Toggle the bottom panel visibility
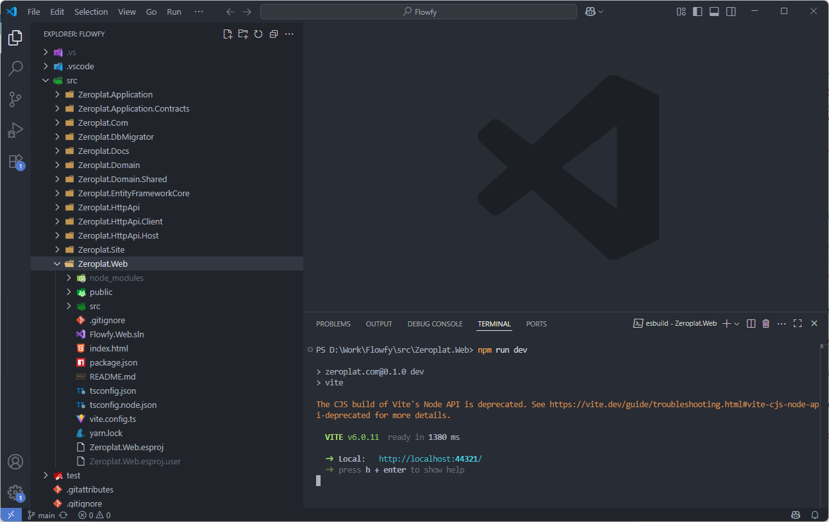The height and width of the screenshot is (522, 829). coord(714,12)
